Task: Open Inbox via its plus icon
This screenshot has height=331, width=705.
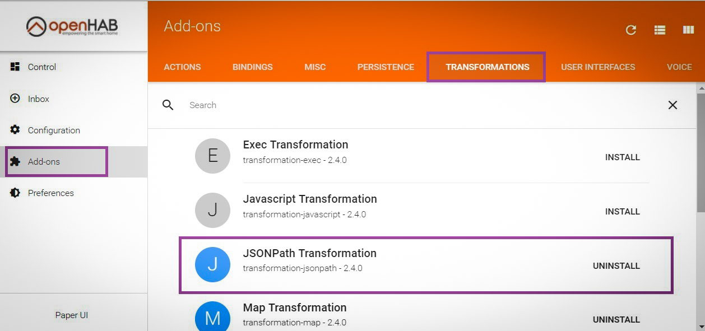Action: (15, 99)
